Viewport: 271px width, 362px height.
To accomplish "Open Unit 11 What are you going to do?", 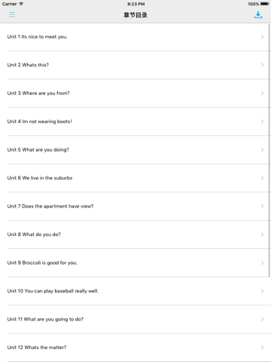I will [x=135, y=319].
